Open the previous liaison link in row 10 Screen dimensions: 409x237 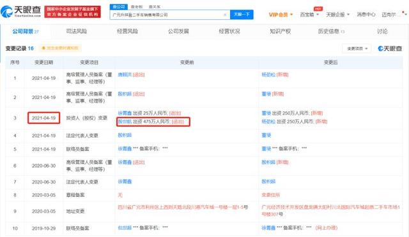pos(125,228)
